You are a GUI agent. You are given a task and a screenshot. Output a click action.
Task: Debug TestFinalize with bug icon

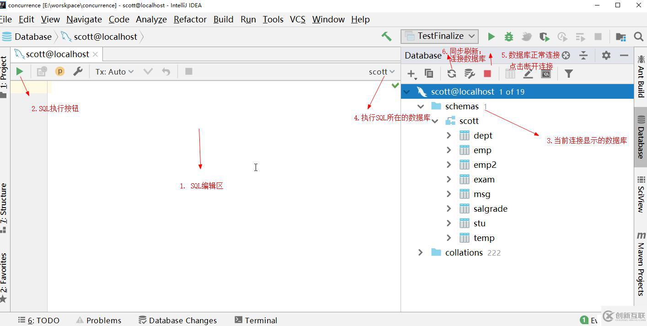[x=509, y=37]
